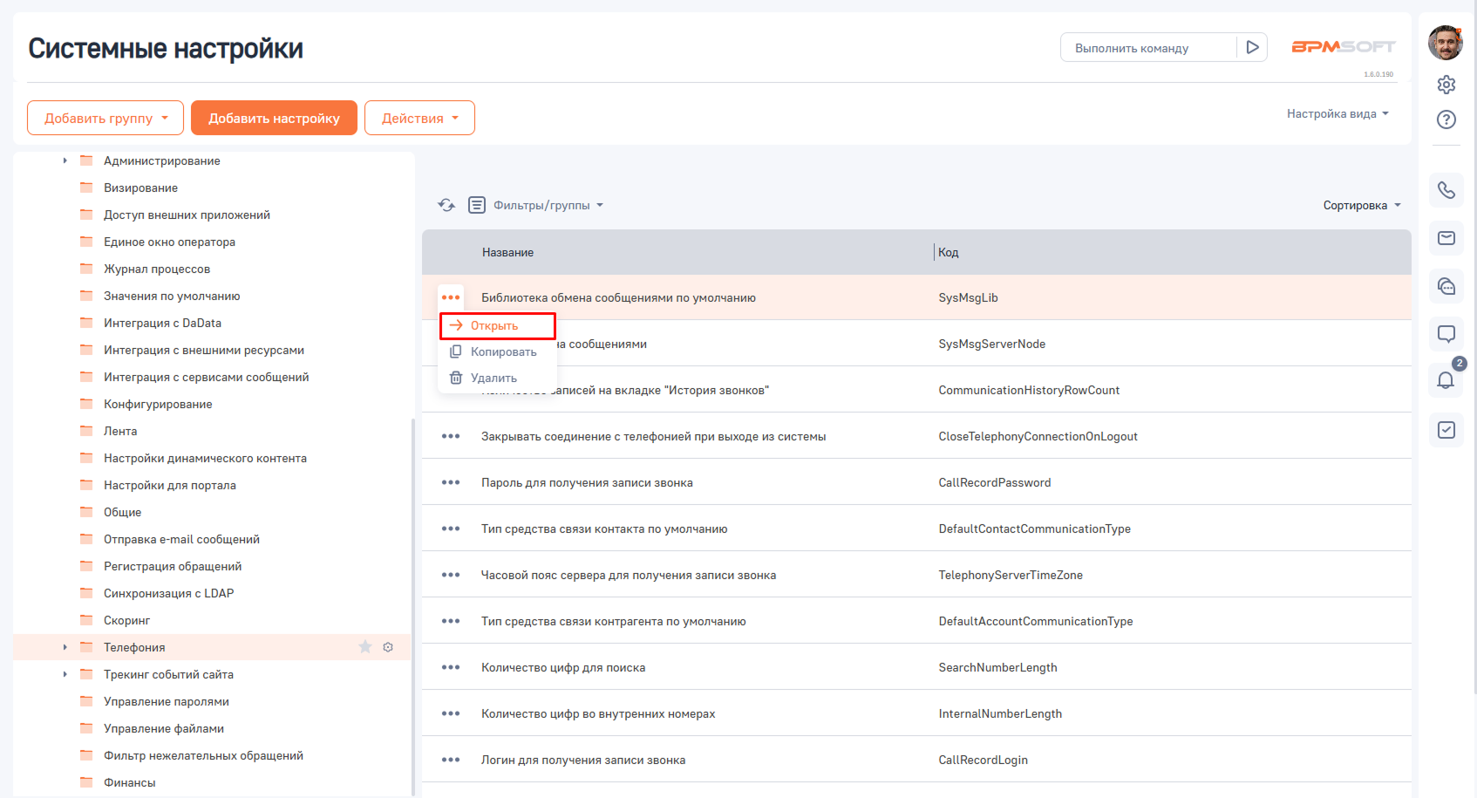
Task: Open the tasks checkmark panel icon
Action: point(1446,430)
